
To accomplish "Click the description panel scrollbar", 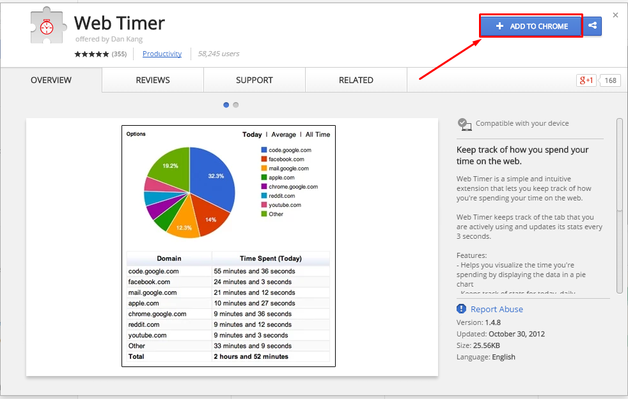I will tap(620, 206).
